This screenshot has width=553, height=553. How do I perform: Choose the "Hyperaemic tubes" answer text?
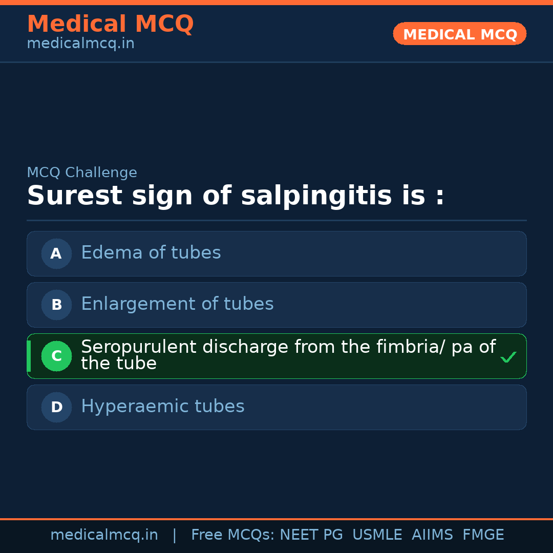(x=163, y=407)
